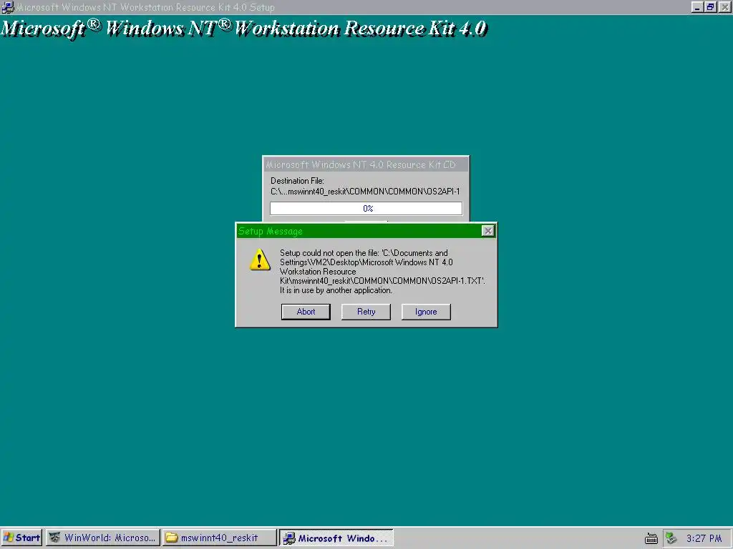Click the folder icon on mswinnt40_reskit button

172,538
